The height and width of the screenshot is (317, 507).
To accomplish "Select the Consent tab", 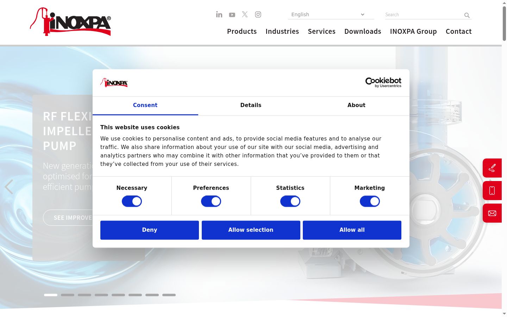I will (x=145, y=105).
